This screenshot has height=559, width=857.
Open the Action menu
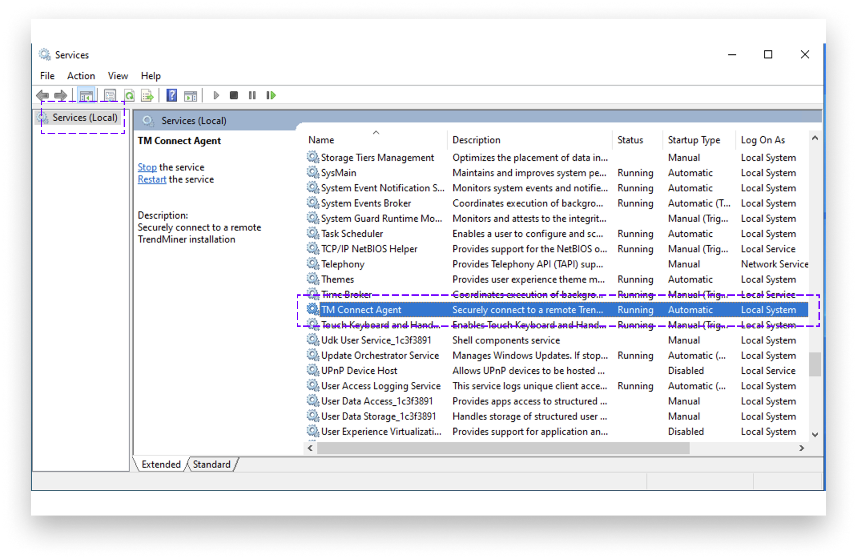(81, 76)
